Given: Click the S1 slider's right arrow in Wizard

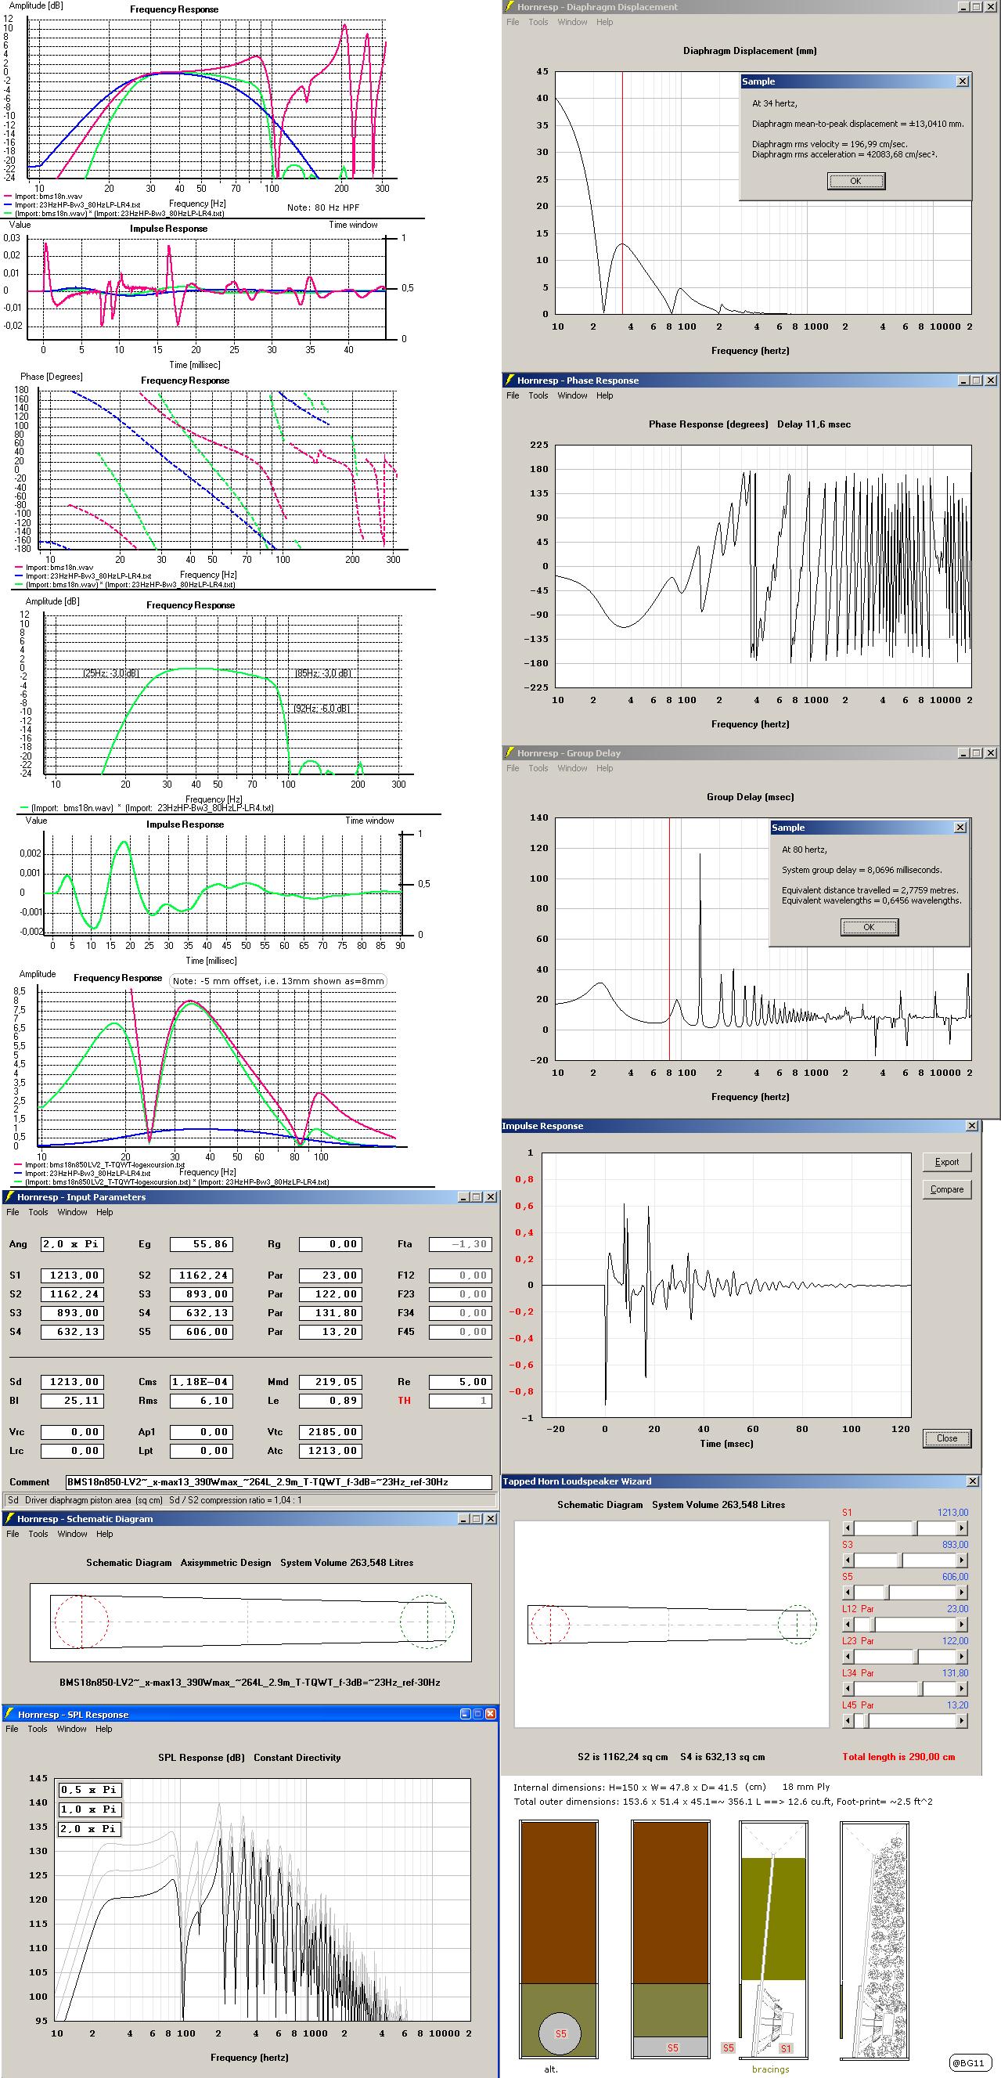Looking at the screenshot, I should coord(961,1528).
